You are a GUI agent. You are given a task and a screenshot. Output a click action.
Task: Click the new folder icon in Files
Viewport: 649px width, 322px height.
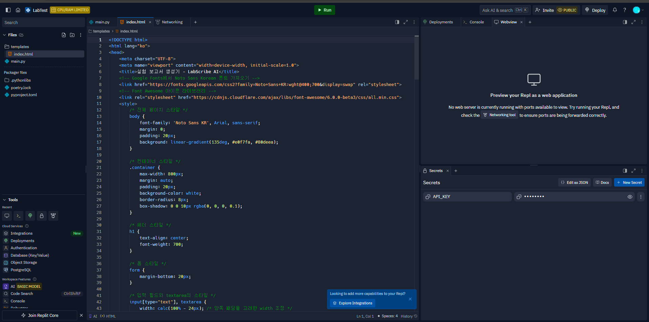(72, 35)
